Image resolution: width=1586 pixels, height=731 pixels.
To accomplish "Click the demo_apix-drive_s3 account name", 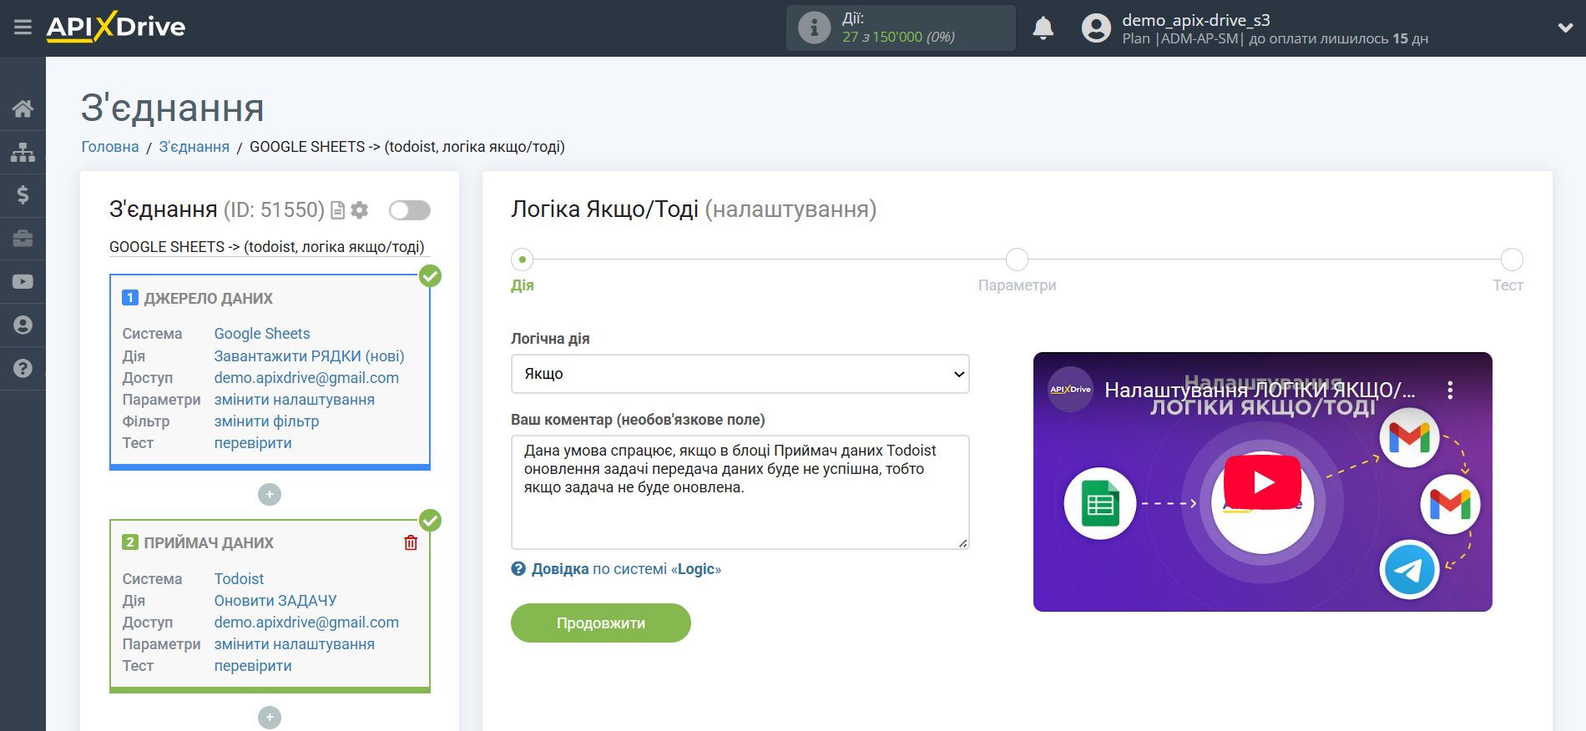I will coord(1196,20).
